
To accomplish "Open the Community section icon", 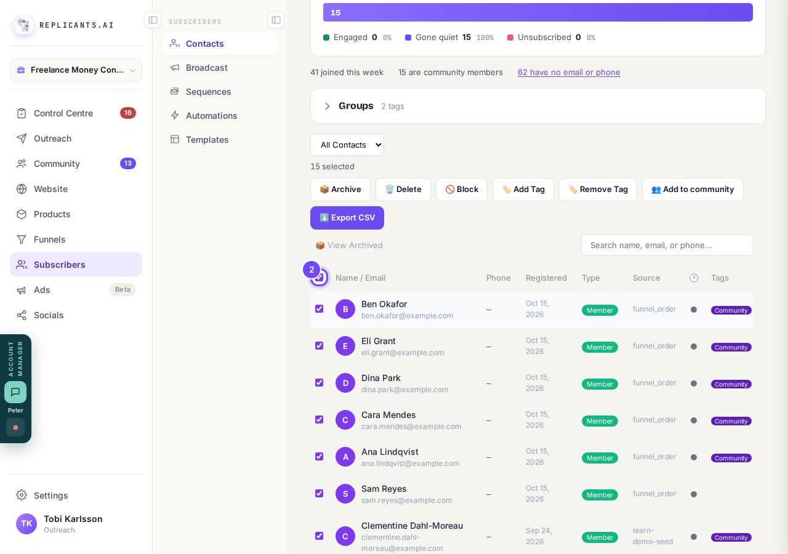I will click(x=22, y=164).
